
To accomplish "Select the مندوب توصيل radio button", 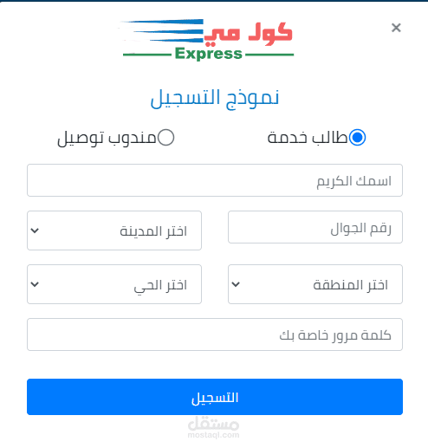I will click(x=165, y=137).
